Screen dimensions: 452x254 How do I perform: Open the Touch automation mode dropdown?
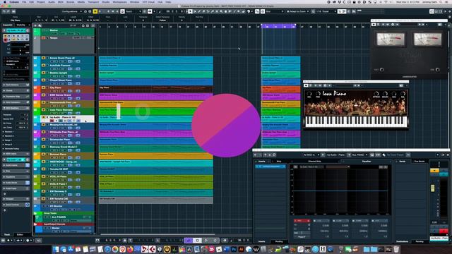point(133,11)
